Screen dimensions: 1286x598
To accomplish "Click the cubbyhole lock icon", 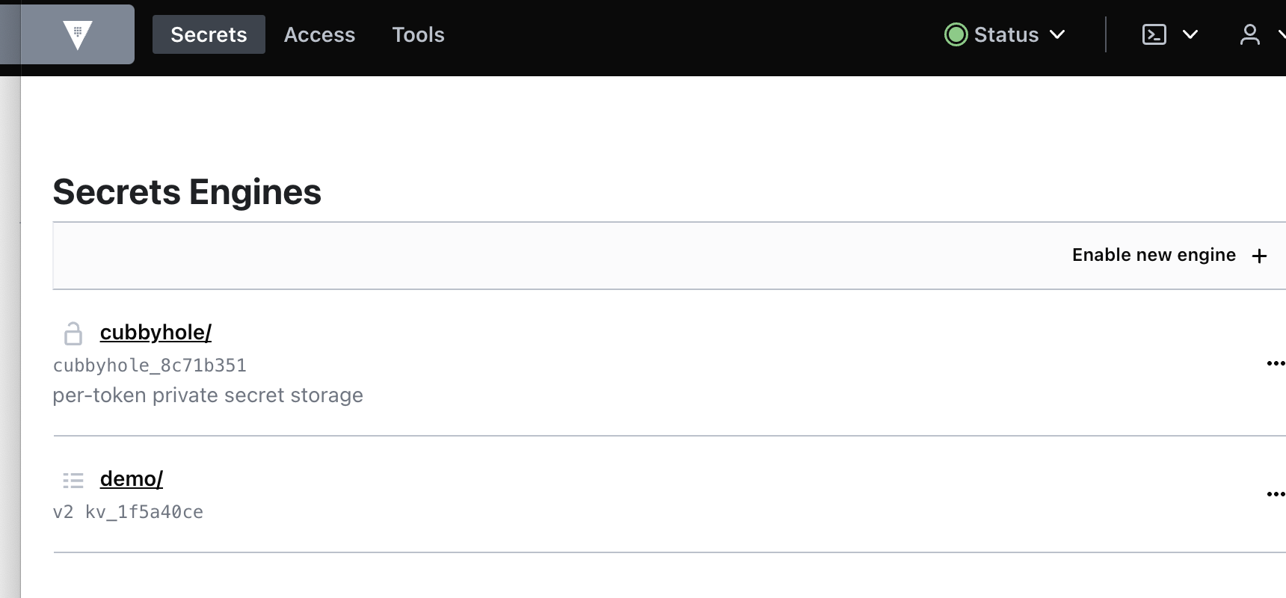I will tap(73, 333).
